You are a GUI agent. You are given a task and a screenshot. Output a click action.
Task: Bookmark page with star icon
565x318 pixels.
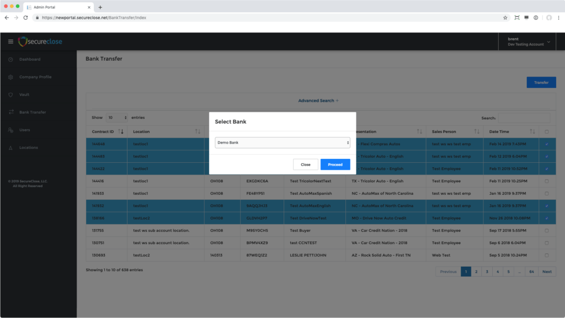click(x=505, y=18)
